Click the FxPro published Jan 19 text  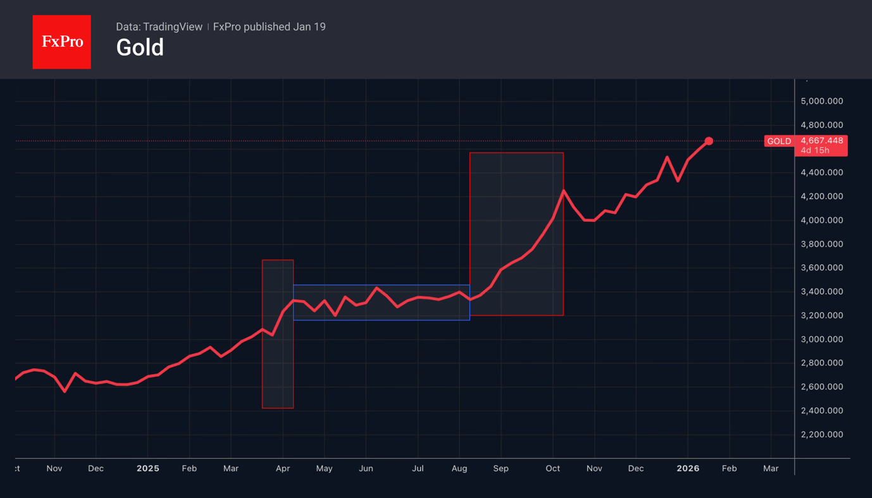(x=269, y=27)
